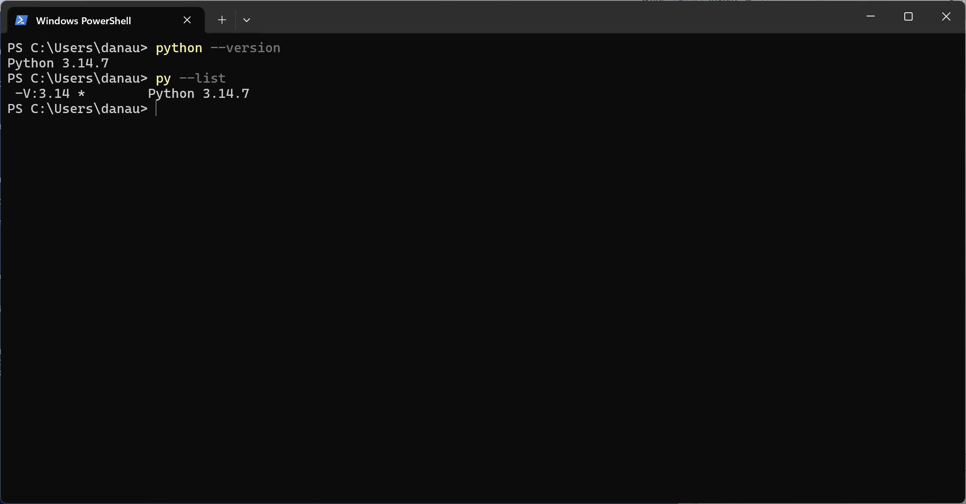Click the PowerShell icon in the tab
This screenshot has height=504, width=966.
click(x=21, y=20)
